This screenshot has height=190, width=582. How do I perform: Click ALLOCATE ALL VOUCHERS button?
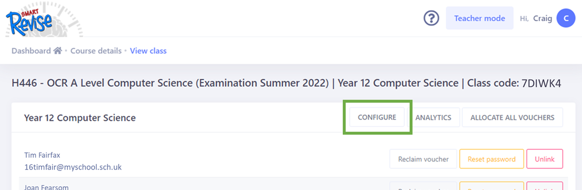pos(512,117)
